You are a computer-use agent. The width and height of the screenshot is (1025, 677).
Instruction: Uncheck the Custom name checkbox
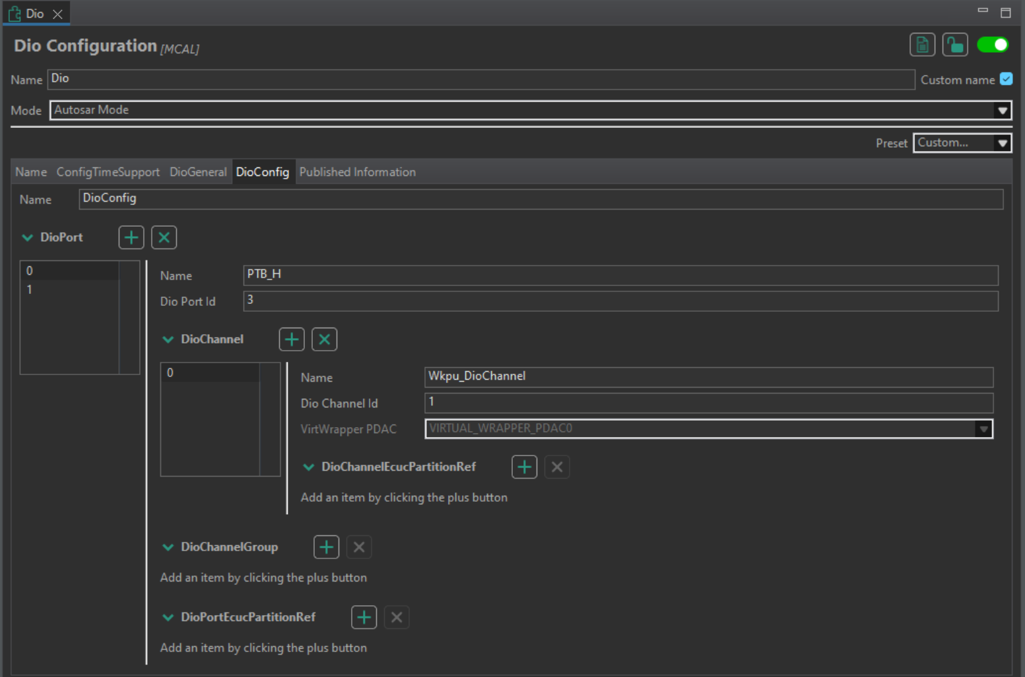[1006, 78]
